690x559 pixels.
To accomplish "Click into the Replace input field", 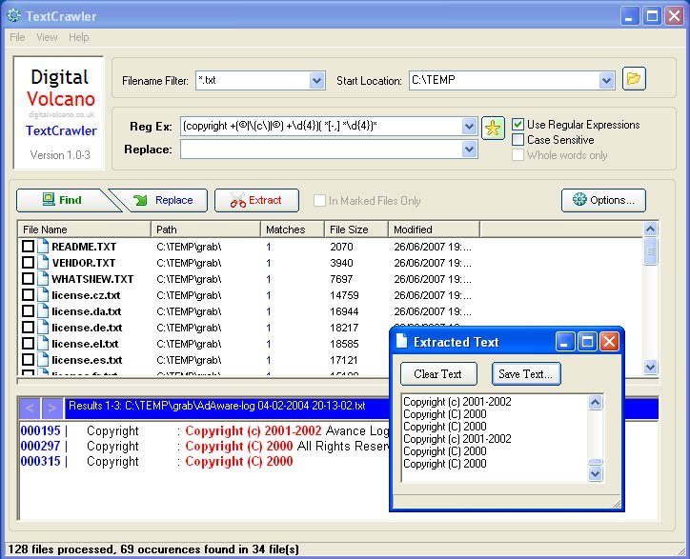I will (x=321, y=150).
